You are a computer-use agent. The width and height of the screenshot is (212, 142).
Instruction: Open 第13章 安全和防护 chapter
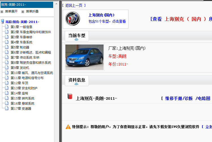tap(24, 88)
